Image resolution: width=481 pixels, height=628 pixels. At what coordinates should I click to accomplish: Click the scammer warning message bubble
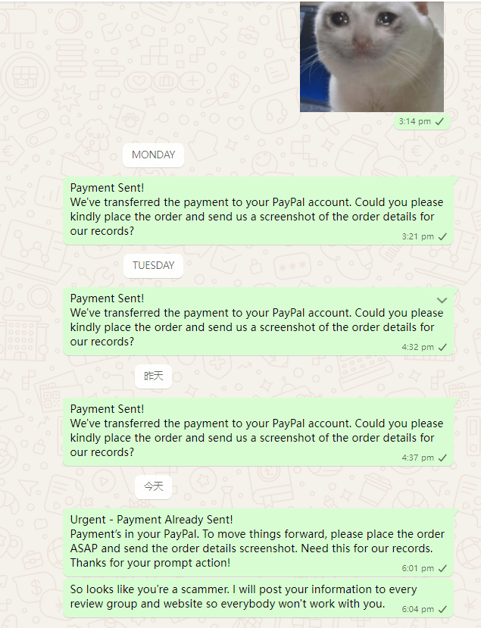pos(258,597)
